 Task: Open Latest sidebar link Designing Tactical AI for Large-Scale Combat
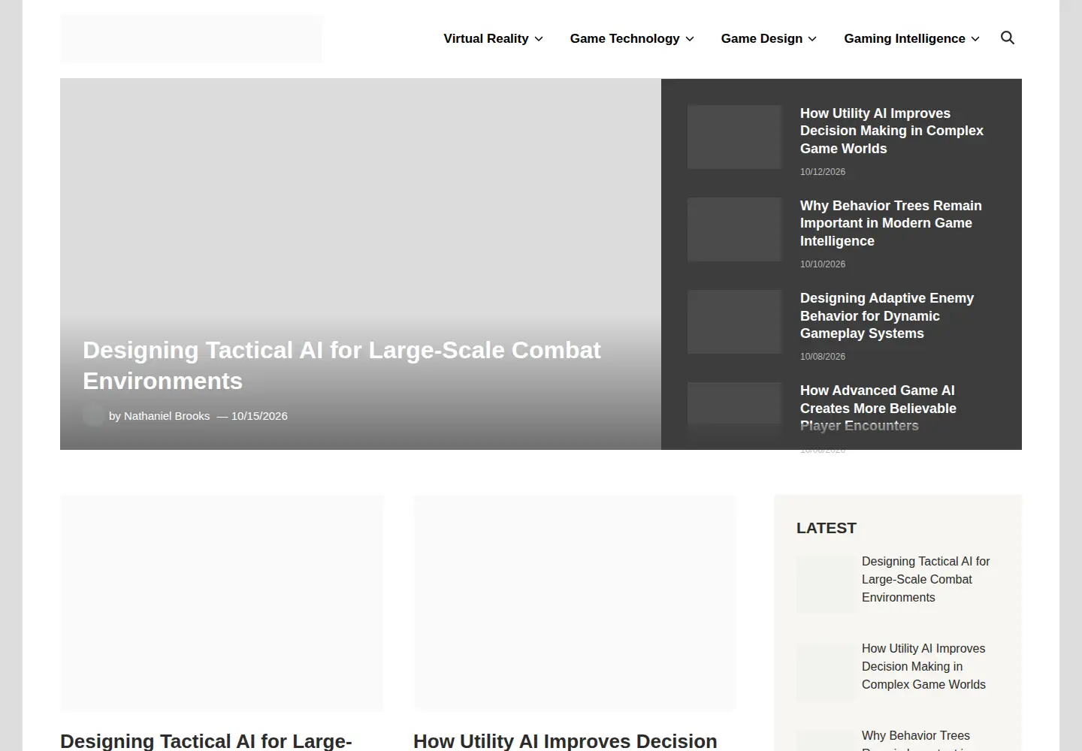926,579
